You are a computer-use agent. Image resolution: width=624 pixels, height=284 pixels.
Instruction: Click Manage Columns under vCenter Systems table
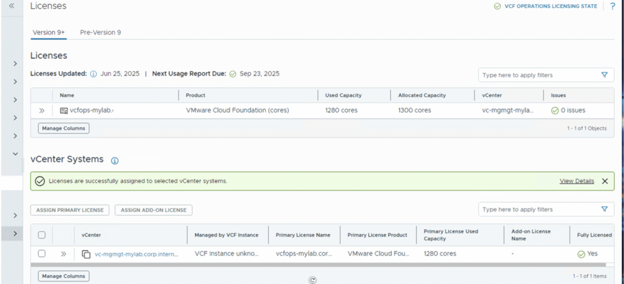(63, 276)
